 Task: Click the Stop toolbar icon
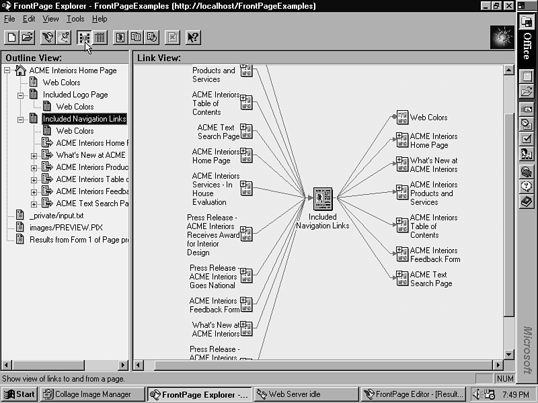pyautogui.click(x=172, y=38)
